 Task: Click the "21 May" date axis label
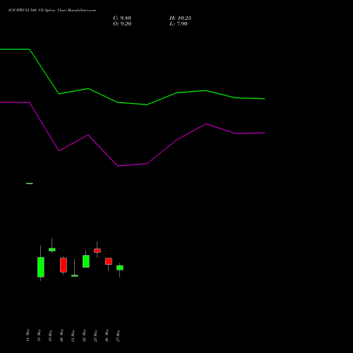click(73, 335)
